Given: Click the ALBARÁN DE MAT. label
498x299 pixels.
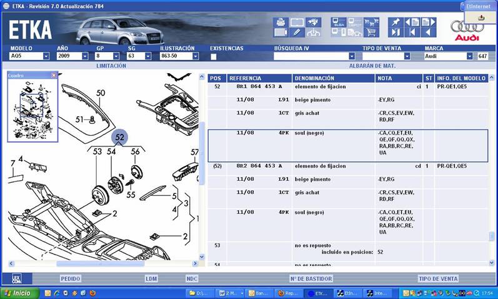Looking at the screenshot, I should tap(372, 66).
